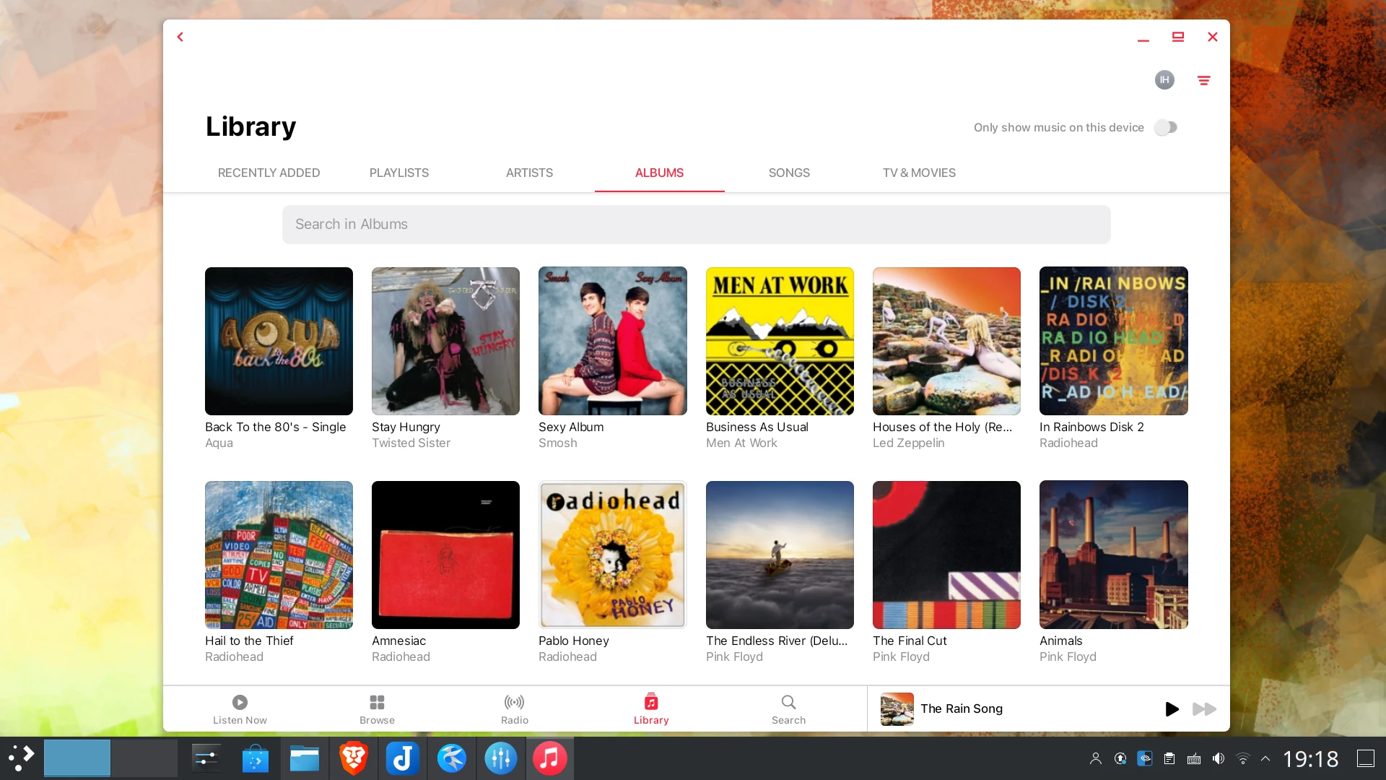This screenshot has width=1386, height=780.
Task: Open the red filter menu icon
Action: click(x=1203, y=80)
